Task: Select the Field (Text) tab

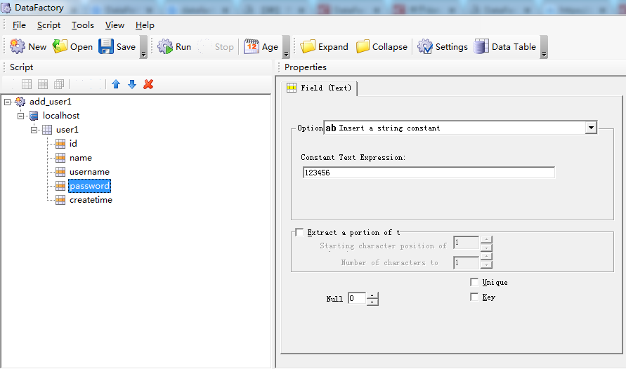Action: [320, 88]
